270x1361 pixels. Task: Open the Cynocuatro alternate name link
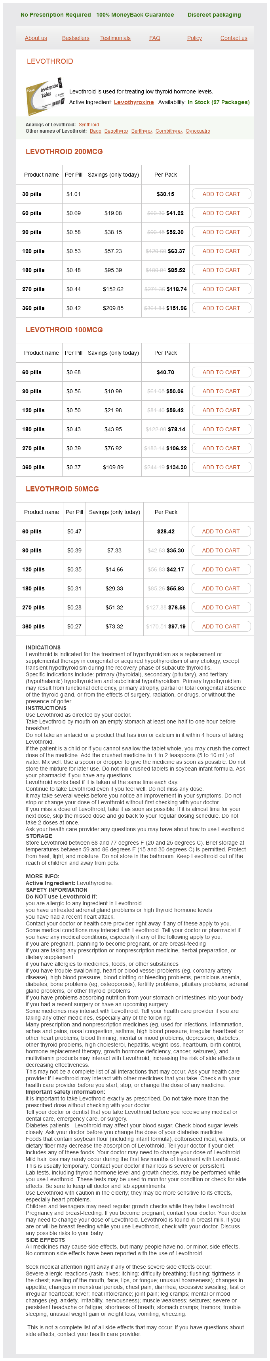point(198,131)
